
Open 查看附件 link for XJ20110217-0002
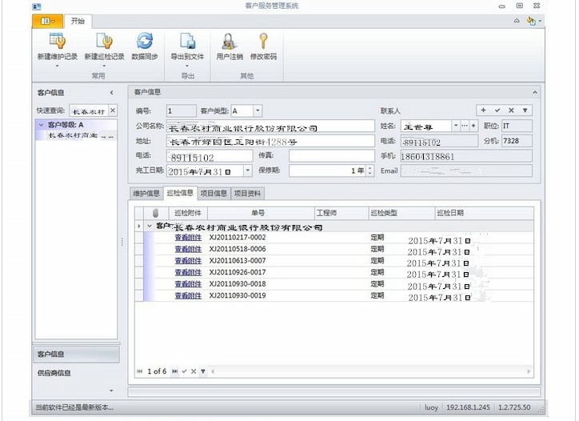click(x=188, y=238)
